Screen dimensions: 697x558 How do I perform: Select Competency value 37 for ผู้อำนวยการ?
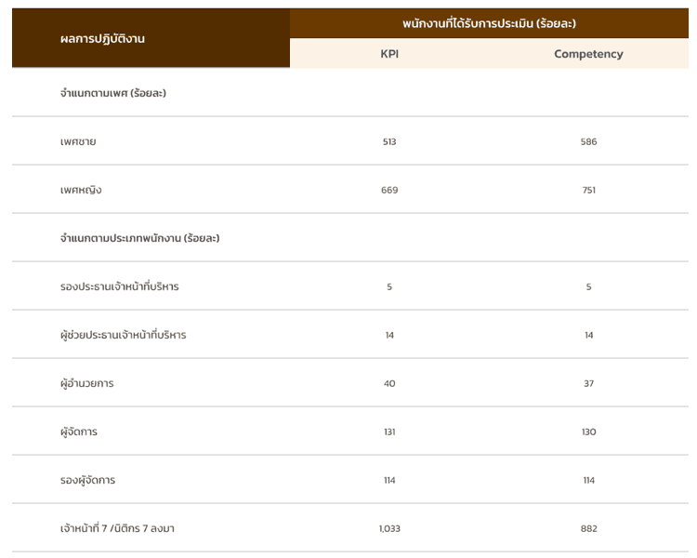click(588, 383)
